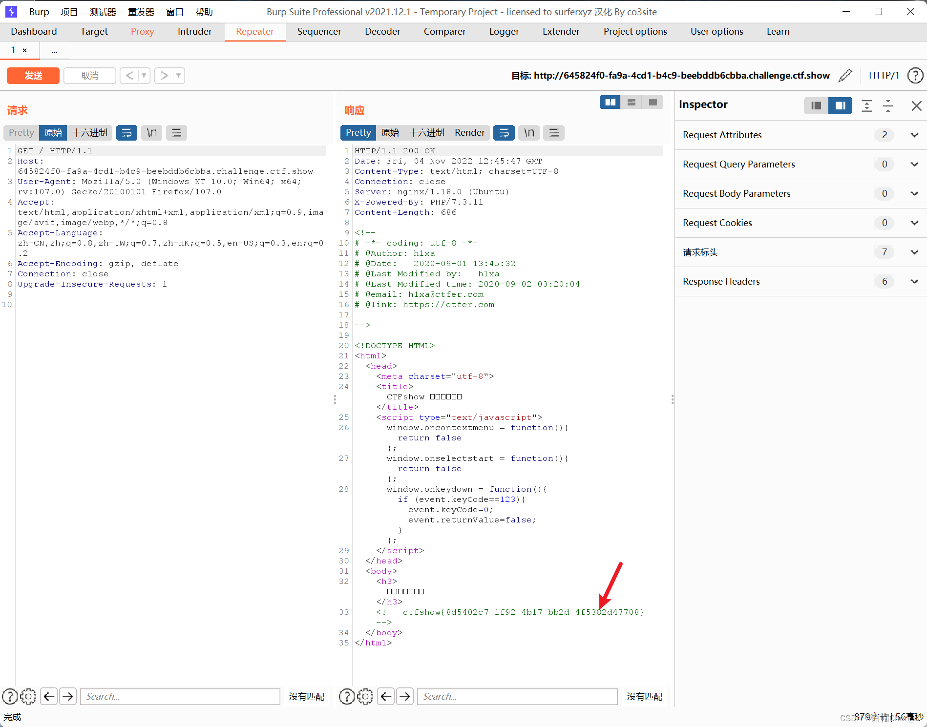Go to next match in request search

[68, 696]
